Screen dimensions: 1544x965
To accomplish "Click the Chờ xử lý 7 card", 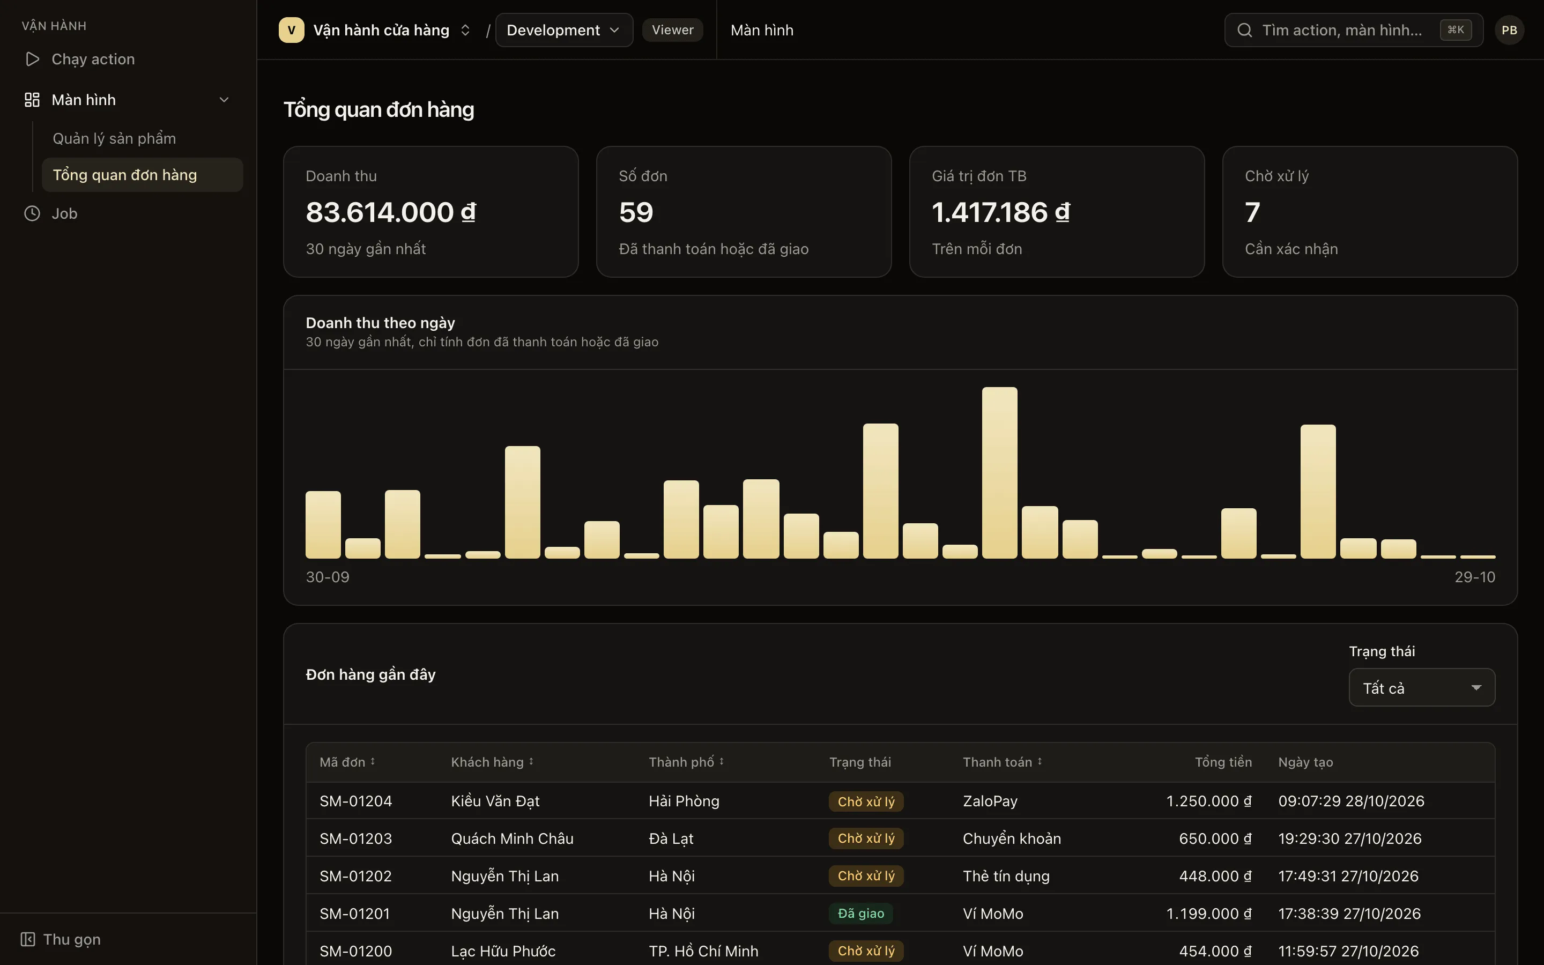I will pos(1370,211).
